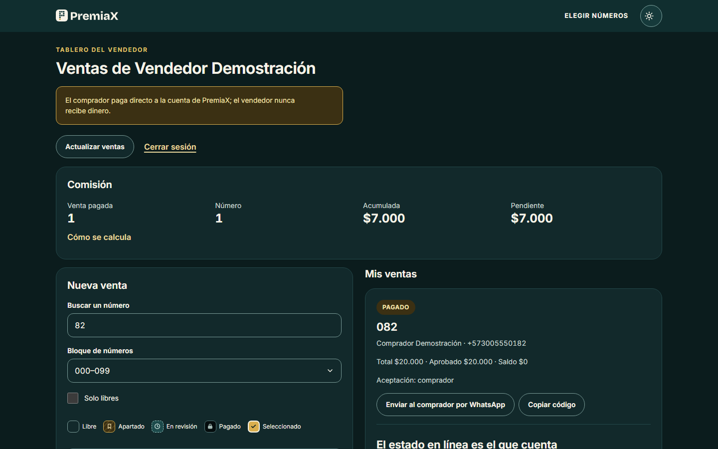Click the buyer phone +573005550182 line
The height and width of the screenshot is (449, 718).
pos(451,343)
